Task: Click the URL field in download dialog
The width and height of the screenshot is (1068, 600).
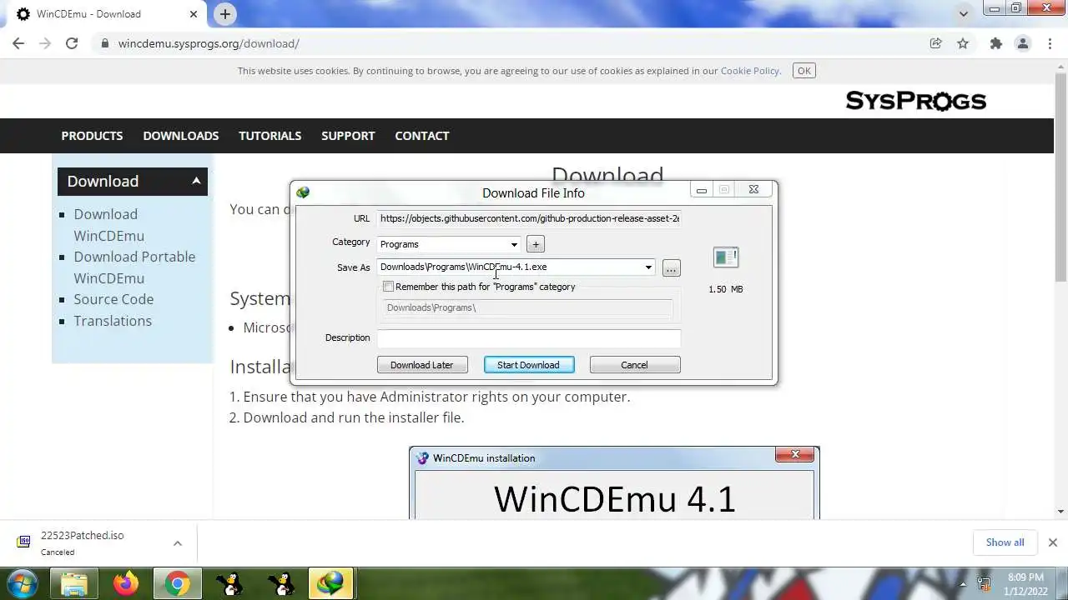Action: click(x=529, y=218)
